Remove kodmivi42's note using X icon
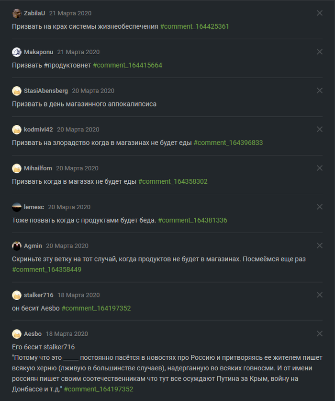 (x=320, y=130)
